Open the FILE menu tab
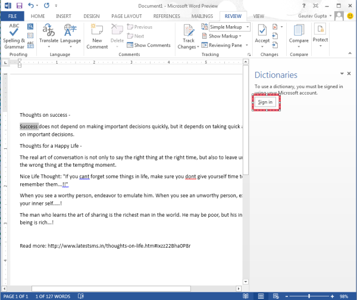Image resolution: width=357 pixels, height=300 pixels. [x=13, y=17]
